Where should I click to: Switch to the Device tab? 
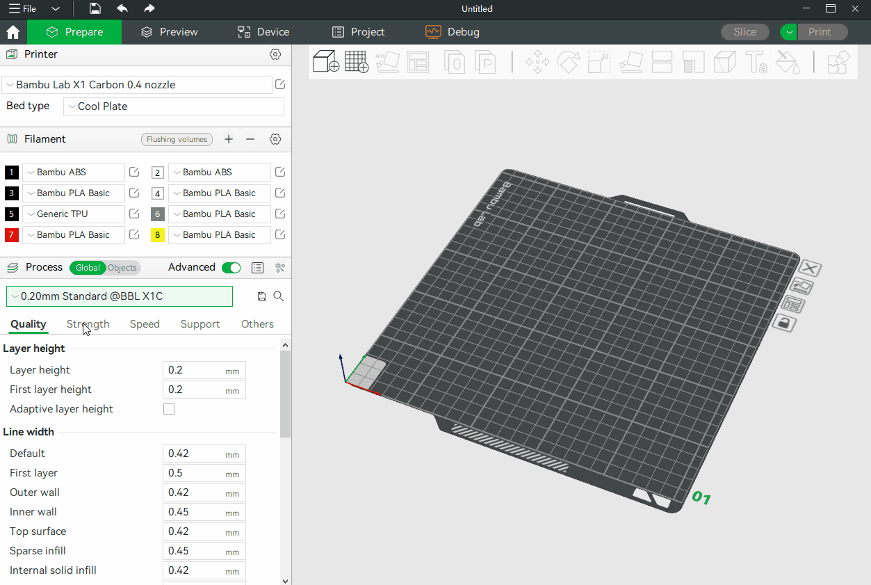point(263,32)
